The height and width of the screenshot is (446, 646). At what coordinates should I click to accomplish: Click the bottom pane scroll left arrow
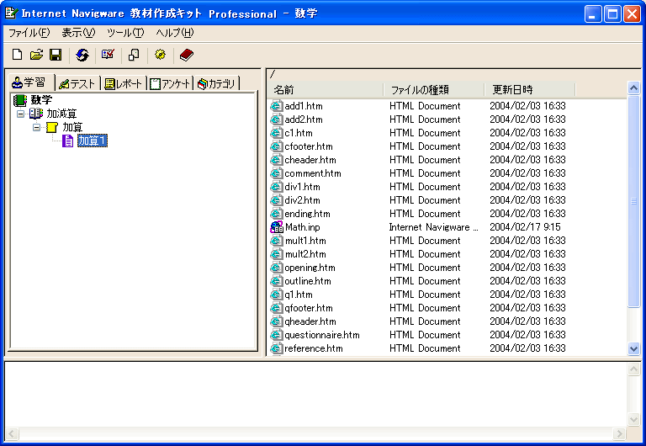(12, 433)
